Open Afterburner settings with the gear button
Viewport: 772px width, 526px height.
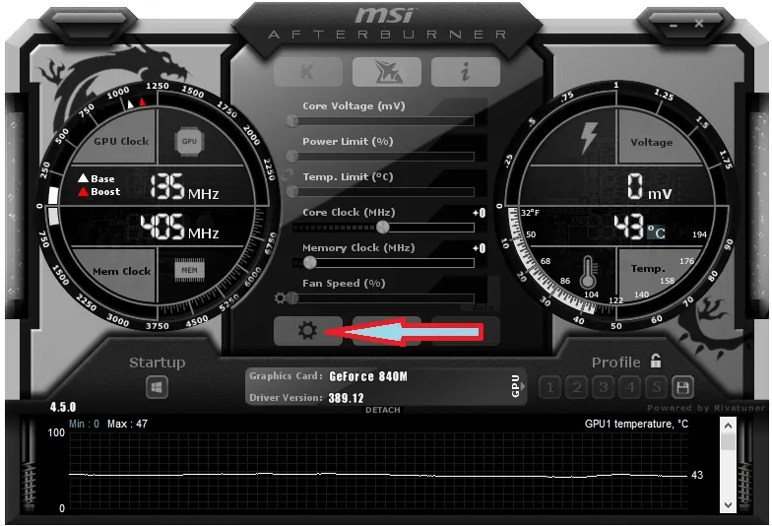coord(307,331)
